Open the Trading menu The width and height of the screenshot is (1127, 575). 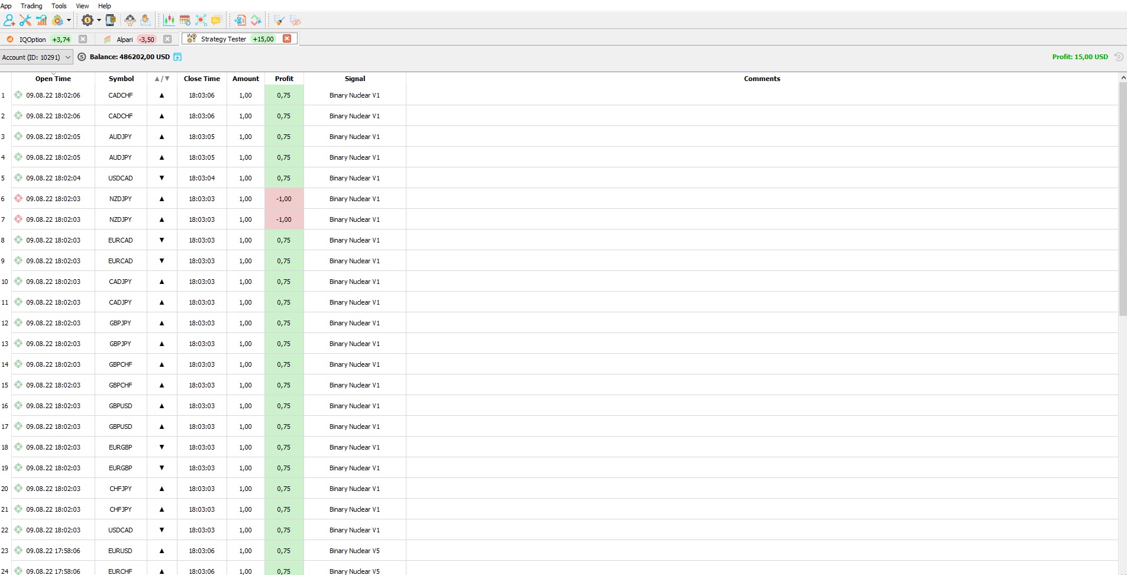(31, 6)
